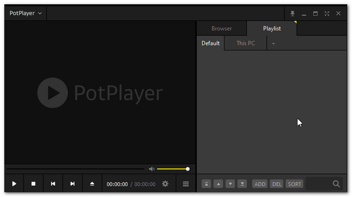This screenshot has height=197, width=352.
Task: Move selected item to bottom
Action: pos(242,184)
